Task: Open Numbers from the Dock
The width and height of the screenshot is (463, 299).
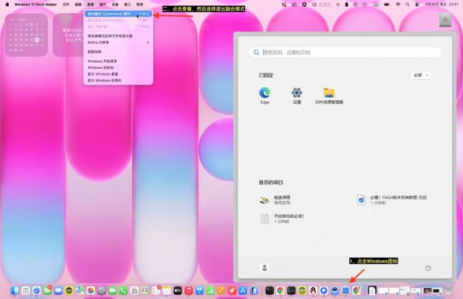Action: pyautogui.click(x=210, y=291)
